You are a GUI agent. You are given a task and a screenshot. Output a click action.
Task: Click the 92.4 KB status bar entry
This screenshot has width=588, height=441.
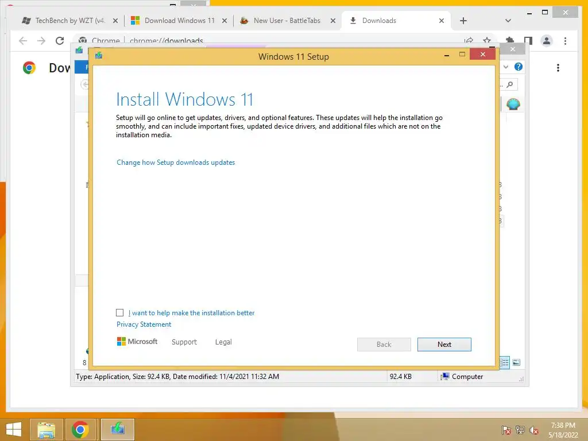400,377
